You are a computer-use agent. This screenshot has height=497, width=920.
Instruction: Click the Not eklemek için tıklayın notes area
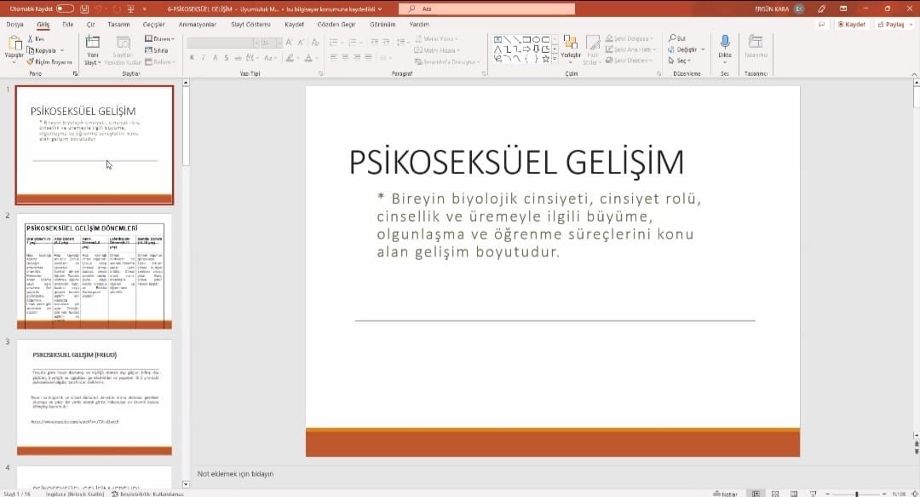pyautogui.click(x=235, y=473)
